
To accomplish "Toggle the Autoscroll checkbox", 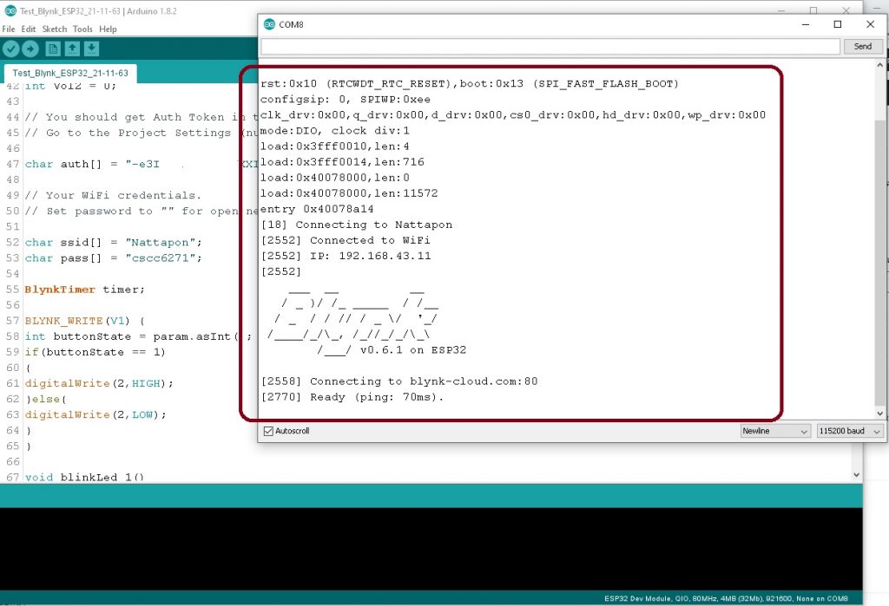I will (269, 431).
